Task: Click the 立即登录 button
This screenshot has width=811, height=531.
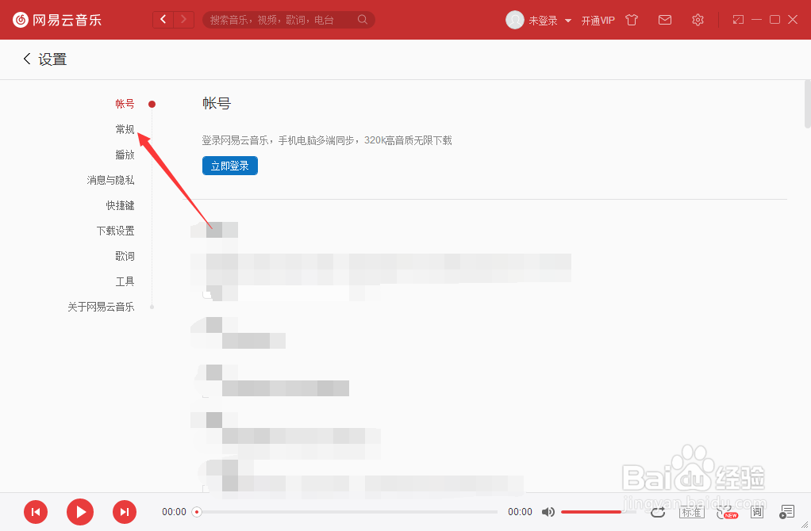Action: (229, 166)
